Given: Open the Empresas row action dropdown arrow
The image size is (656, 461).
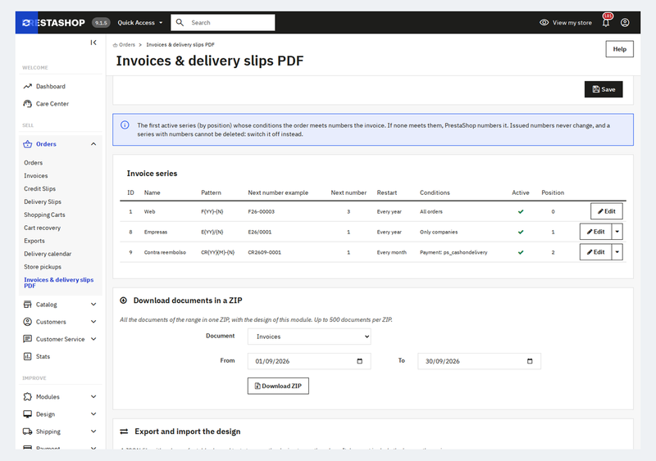Looking at the screenshot, I should point(617,232).
